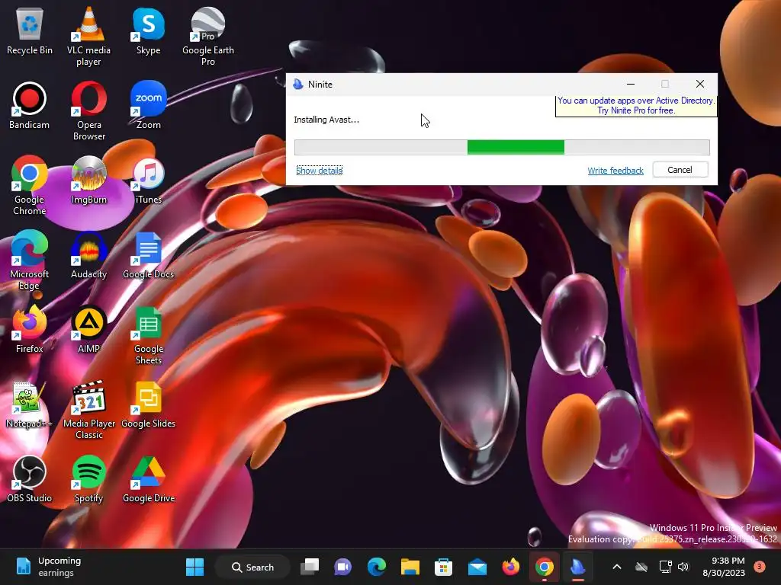Click Show details link in Ninite
This screenshot has height=585, width=781.
[320, 171]
